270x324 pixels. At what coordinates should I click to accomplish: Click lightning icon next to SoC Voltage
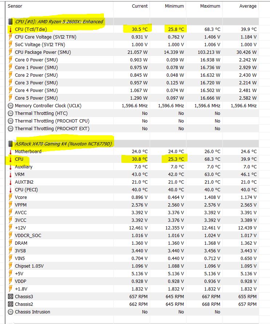coord(10,45)
